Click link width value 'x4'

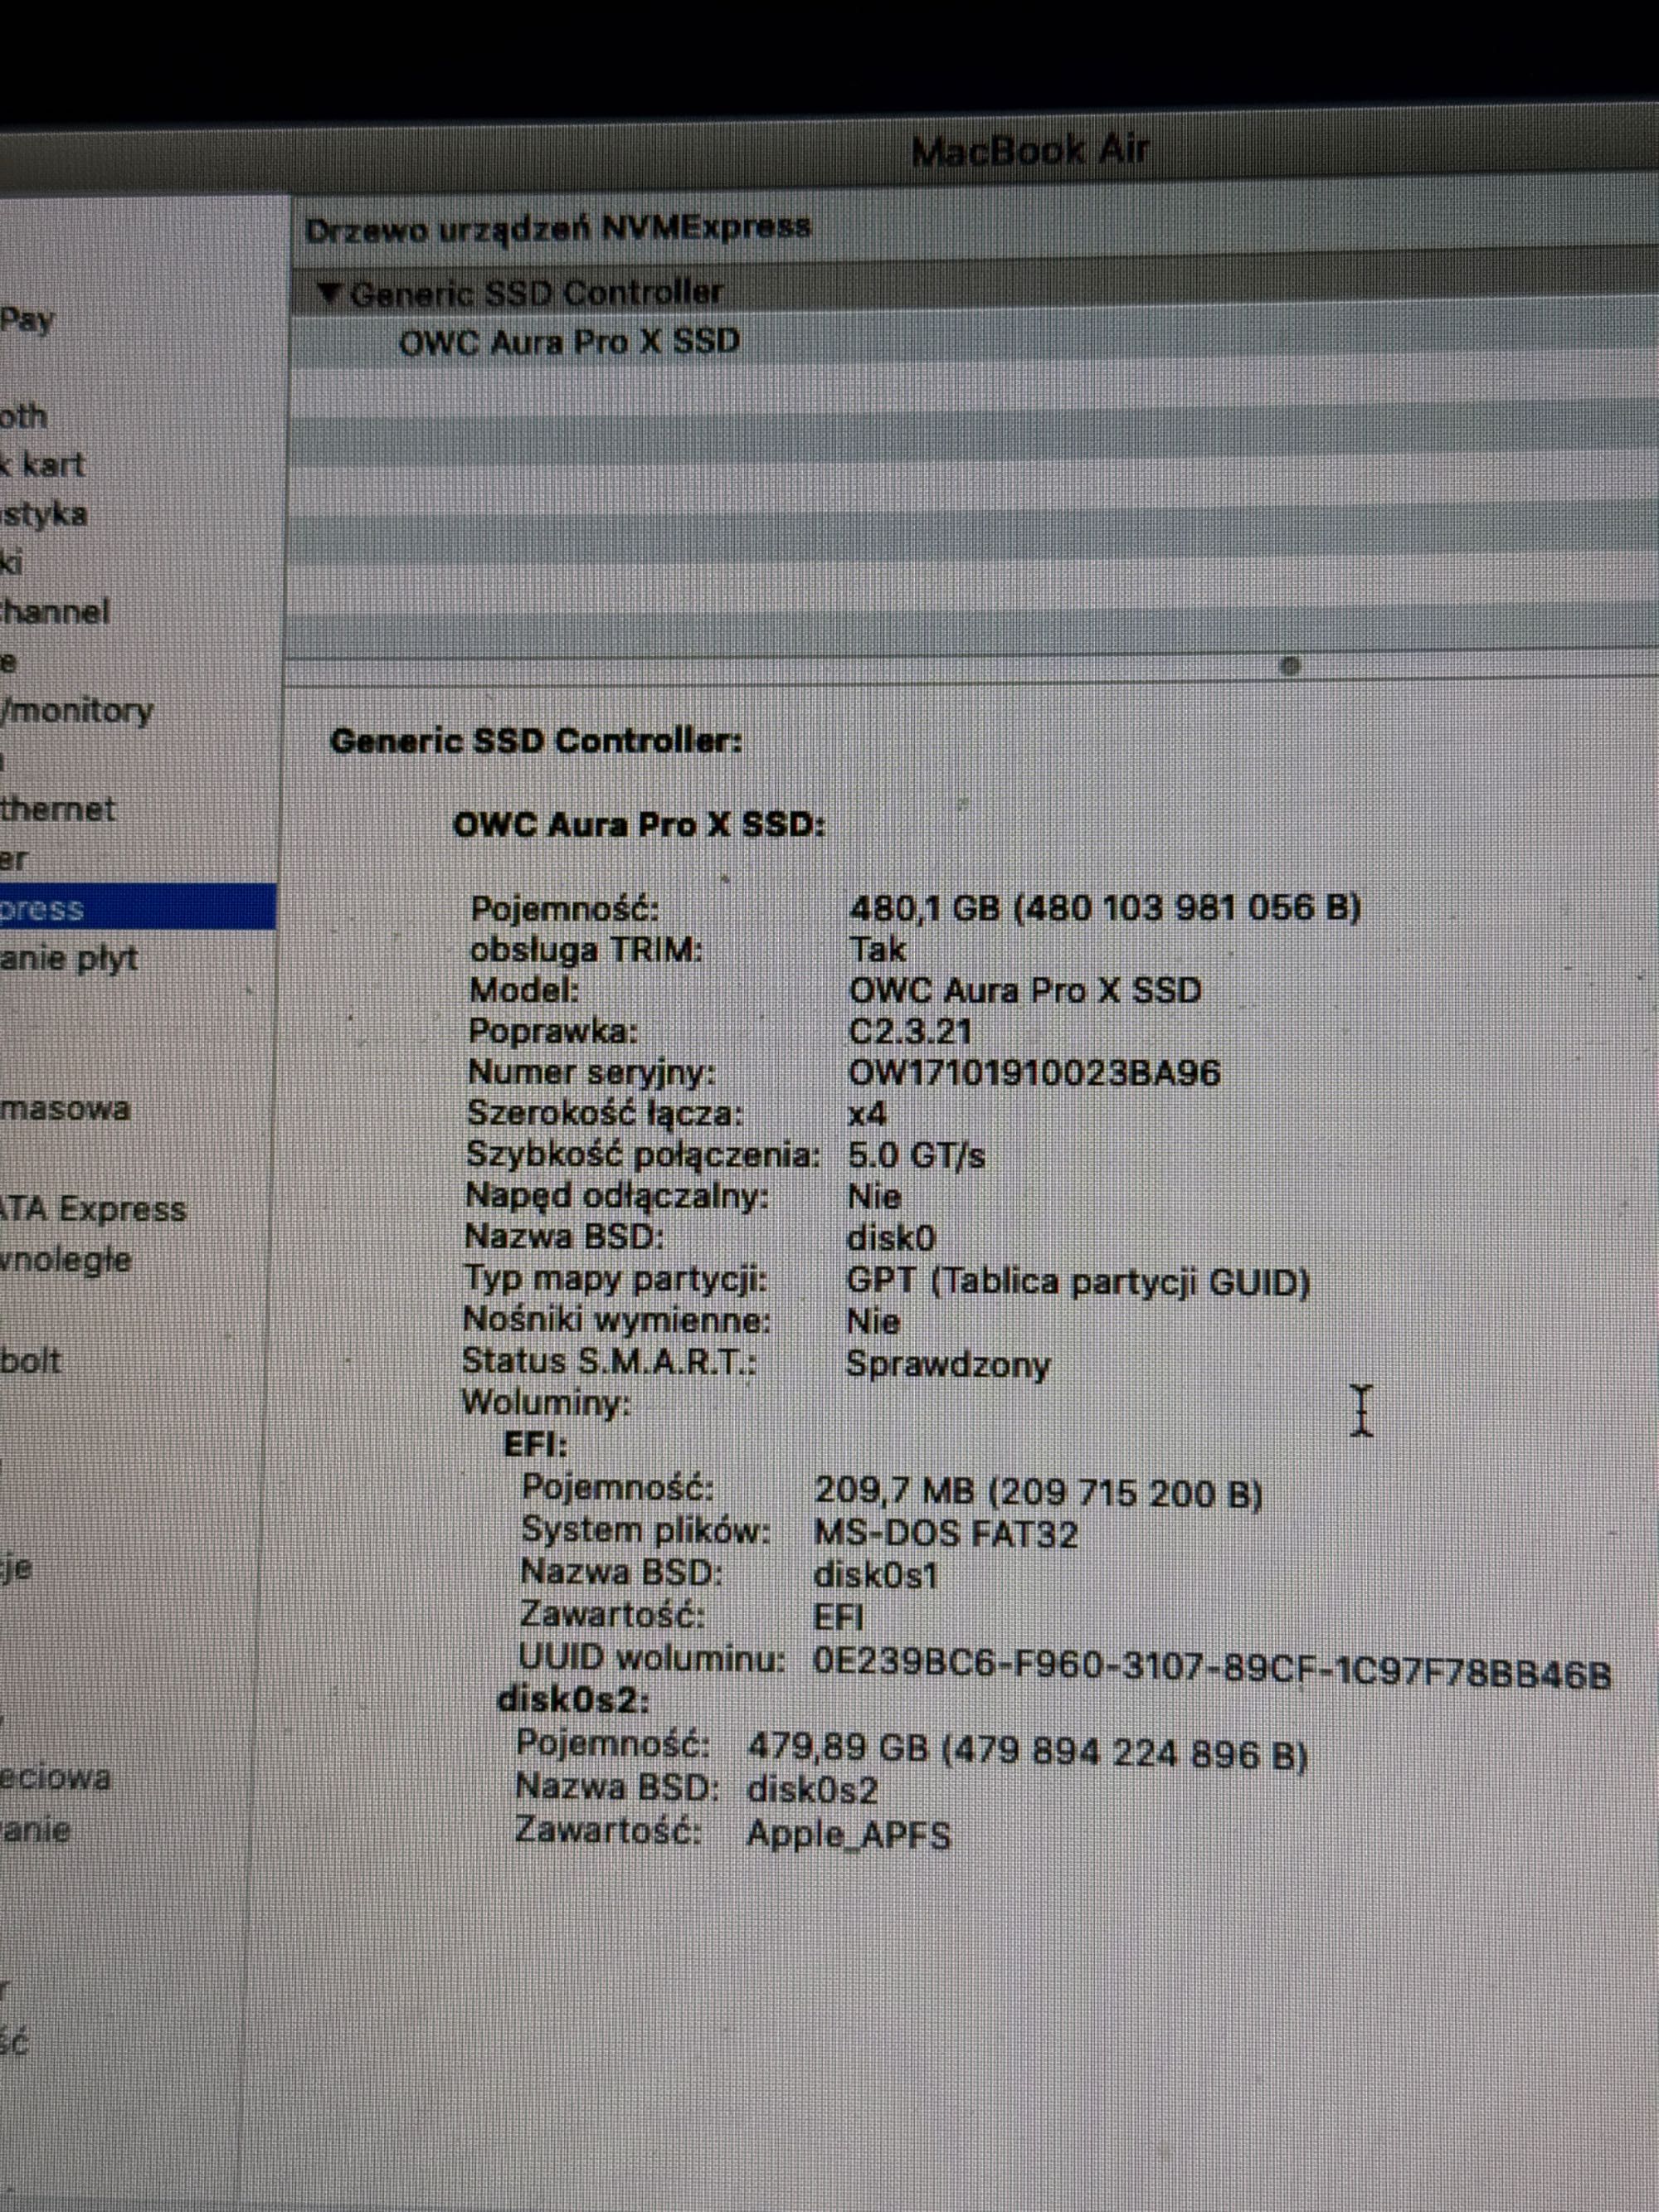coord(867,1114)
